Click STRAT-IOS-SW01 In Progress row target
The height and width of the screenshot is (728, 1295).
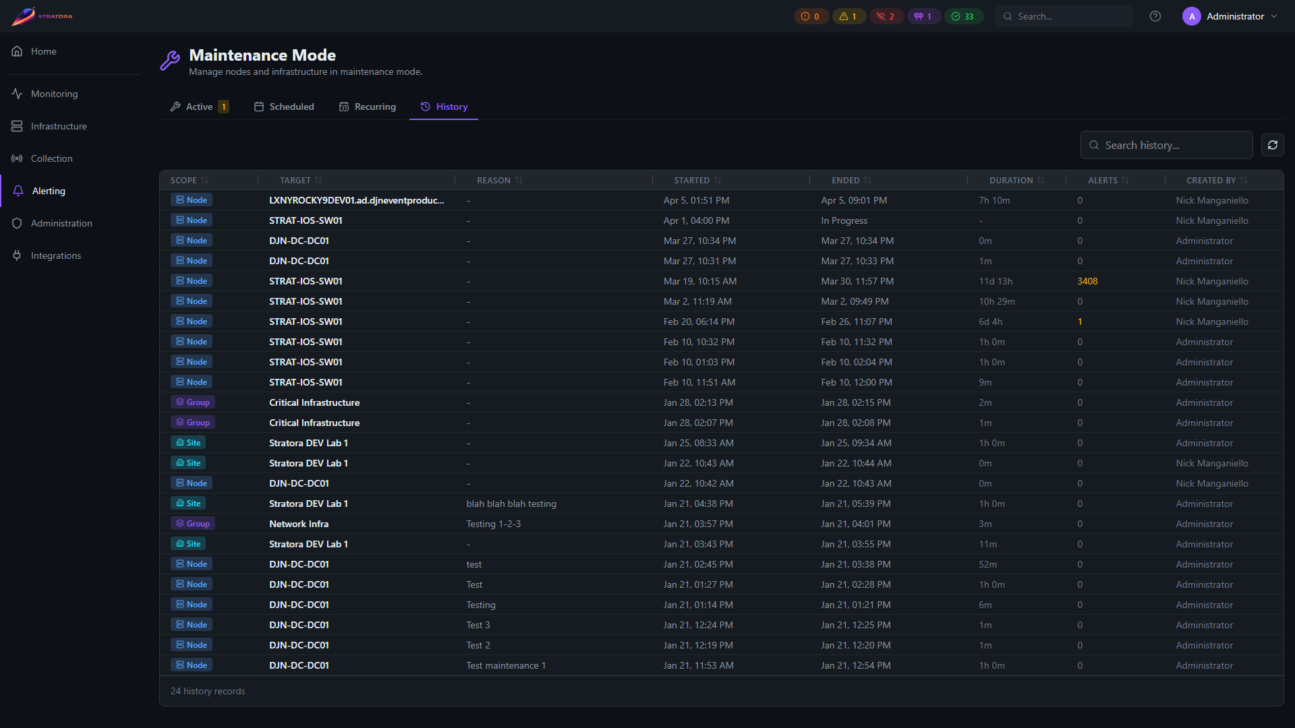pos(306,220)
